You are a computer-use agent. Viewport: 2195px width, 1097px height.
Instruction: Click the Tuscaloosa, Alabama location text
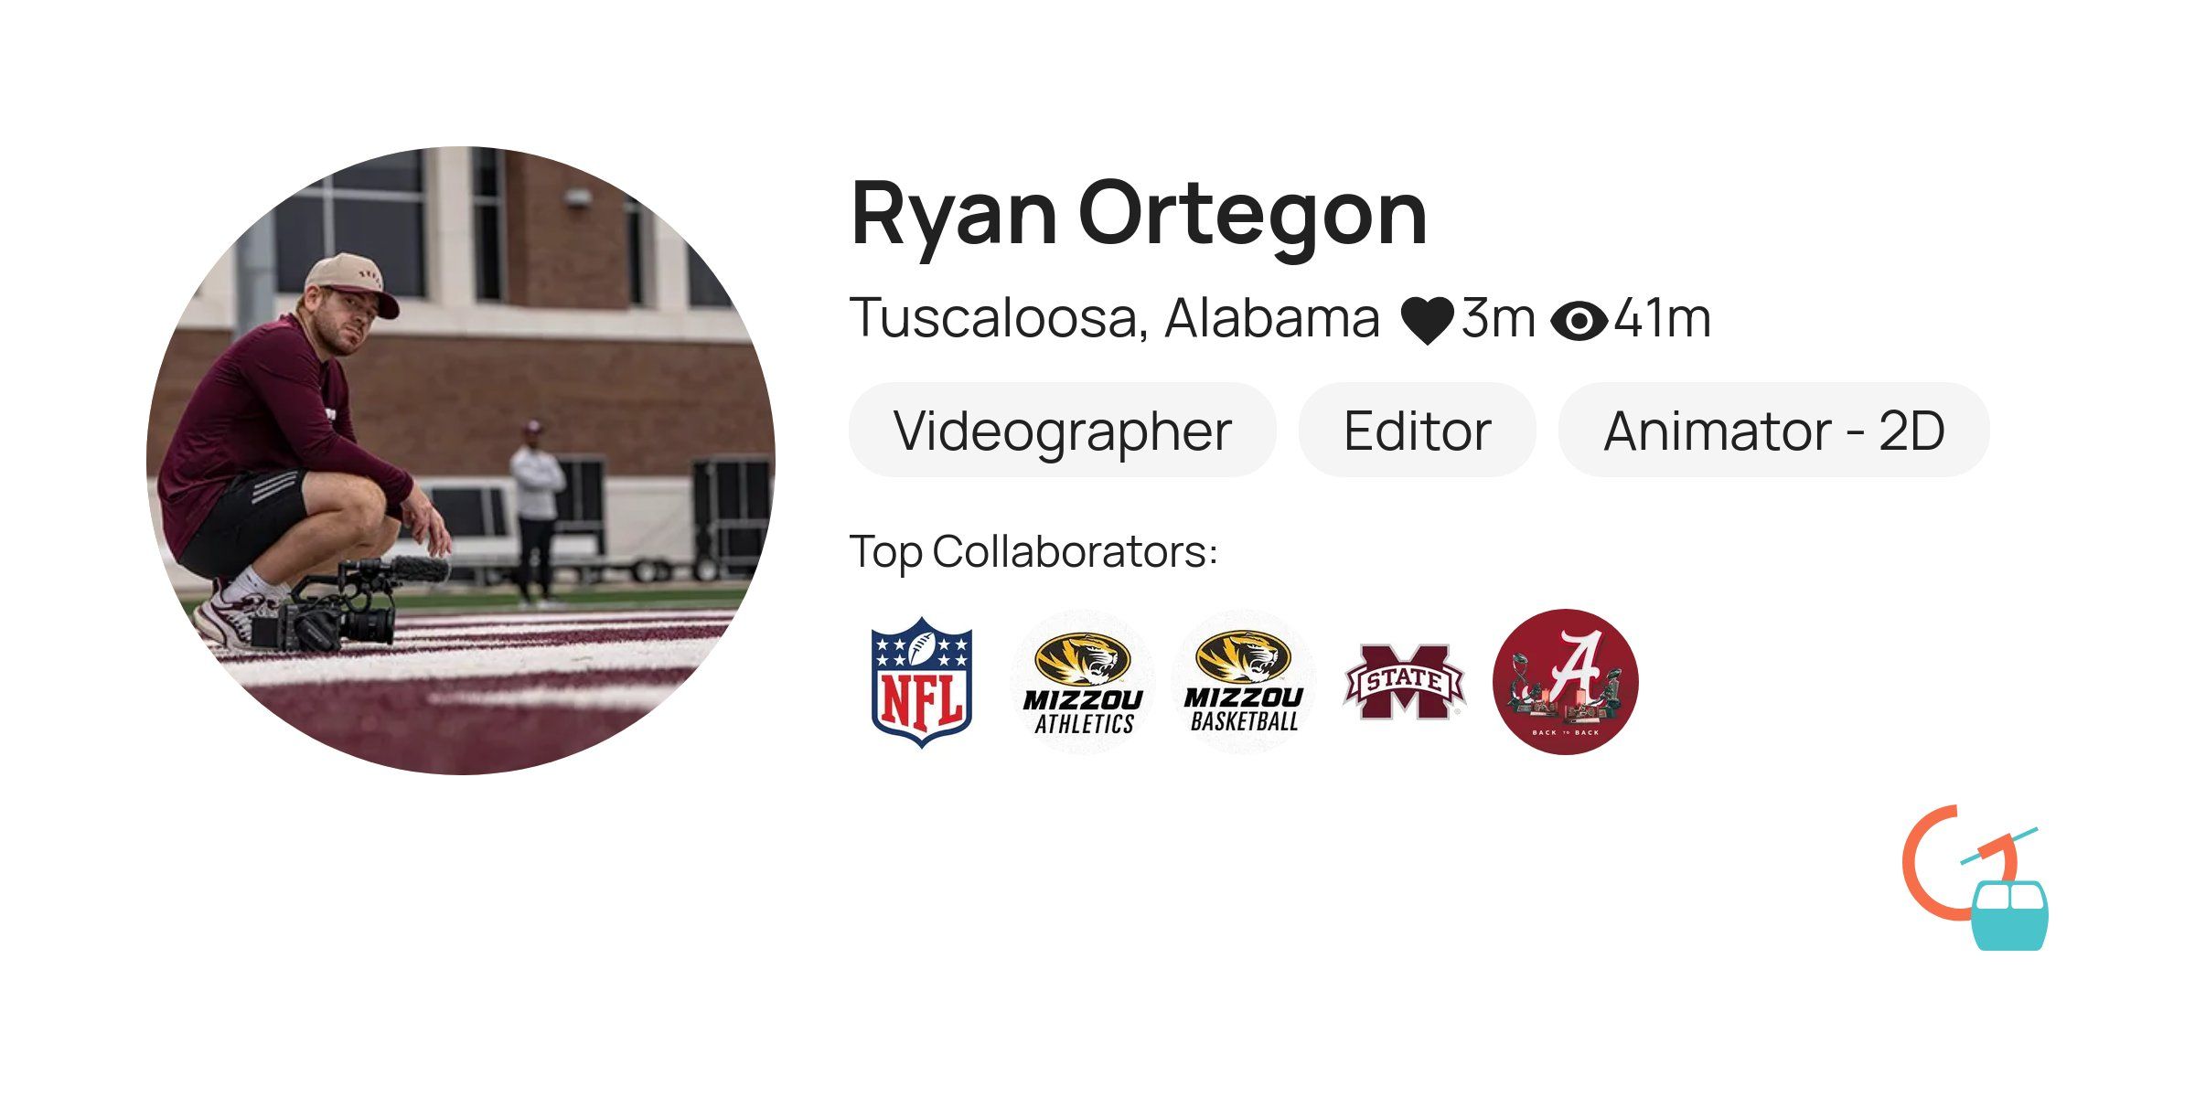tap(1114, 318)
